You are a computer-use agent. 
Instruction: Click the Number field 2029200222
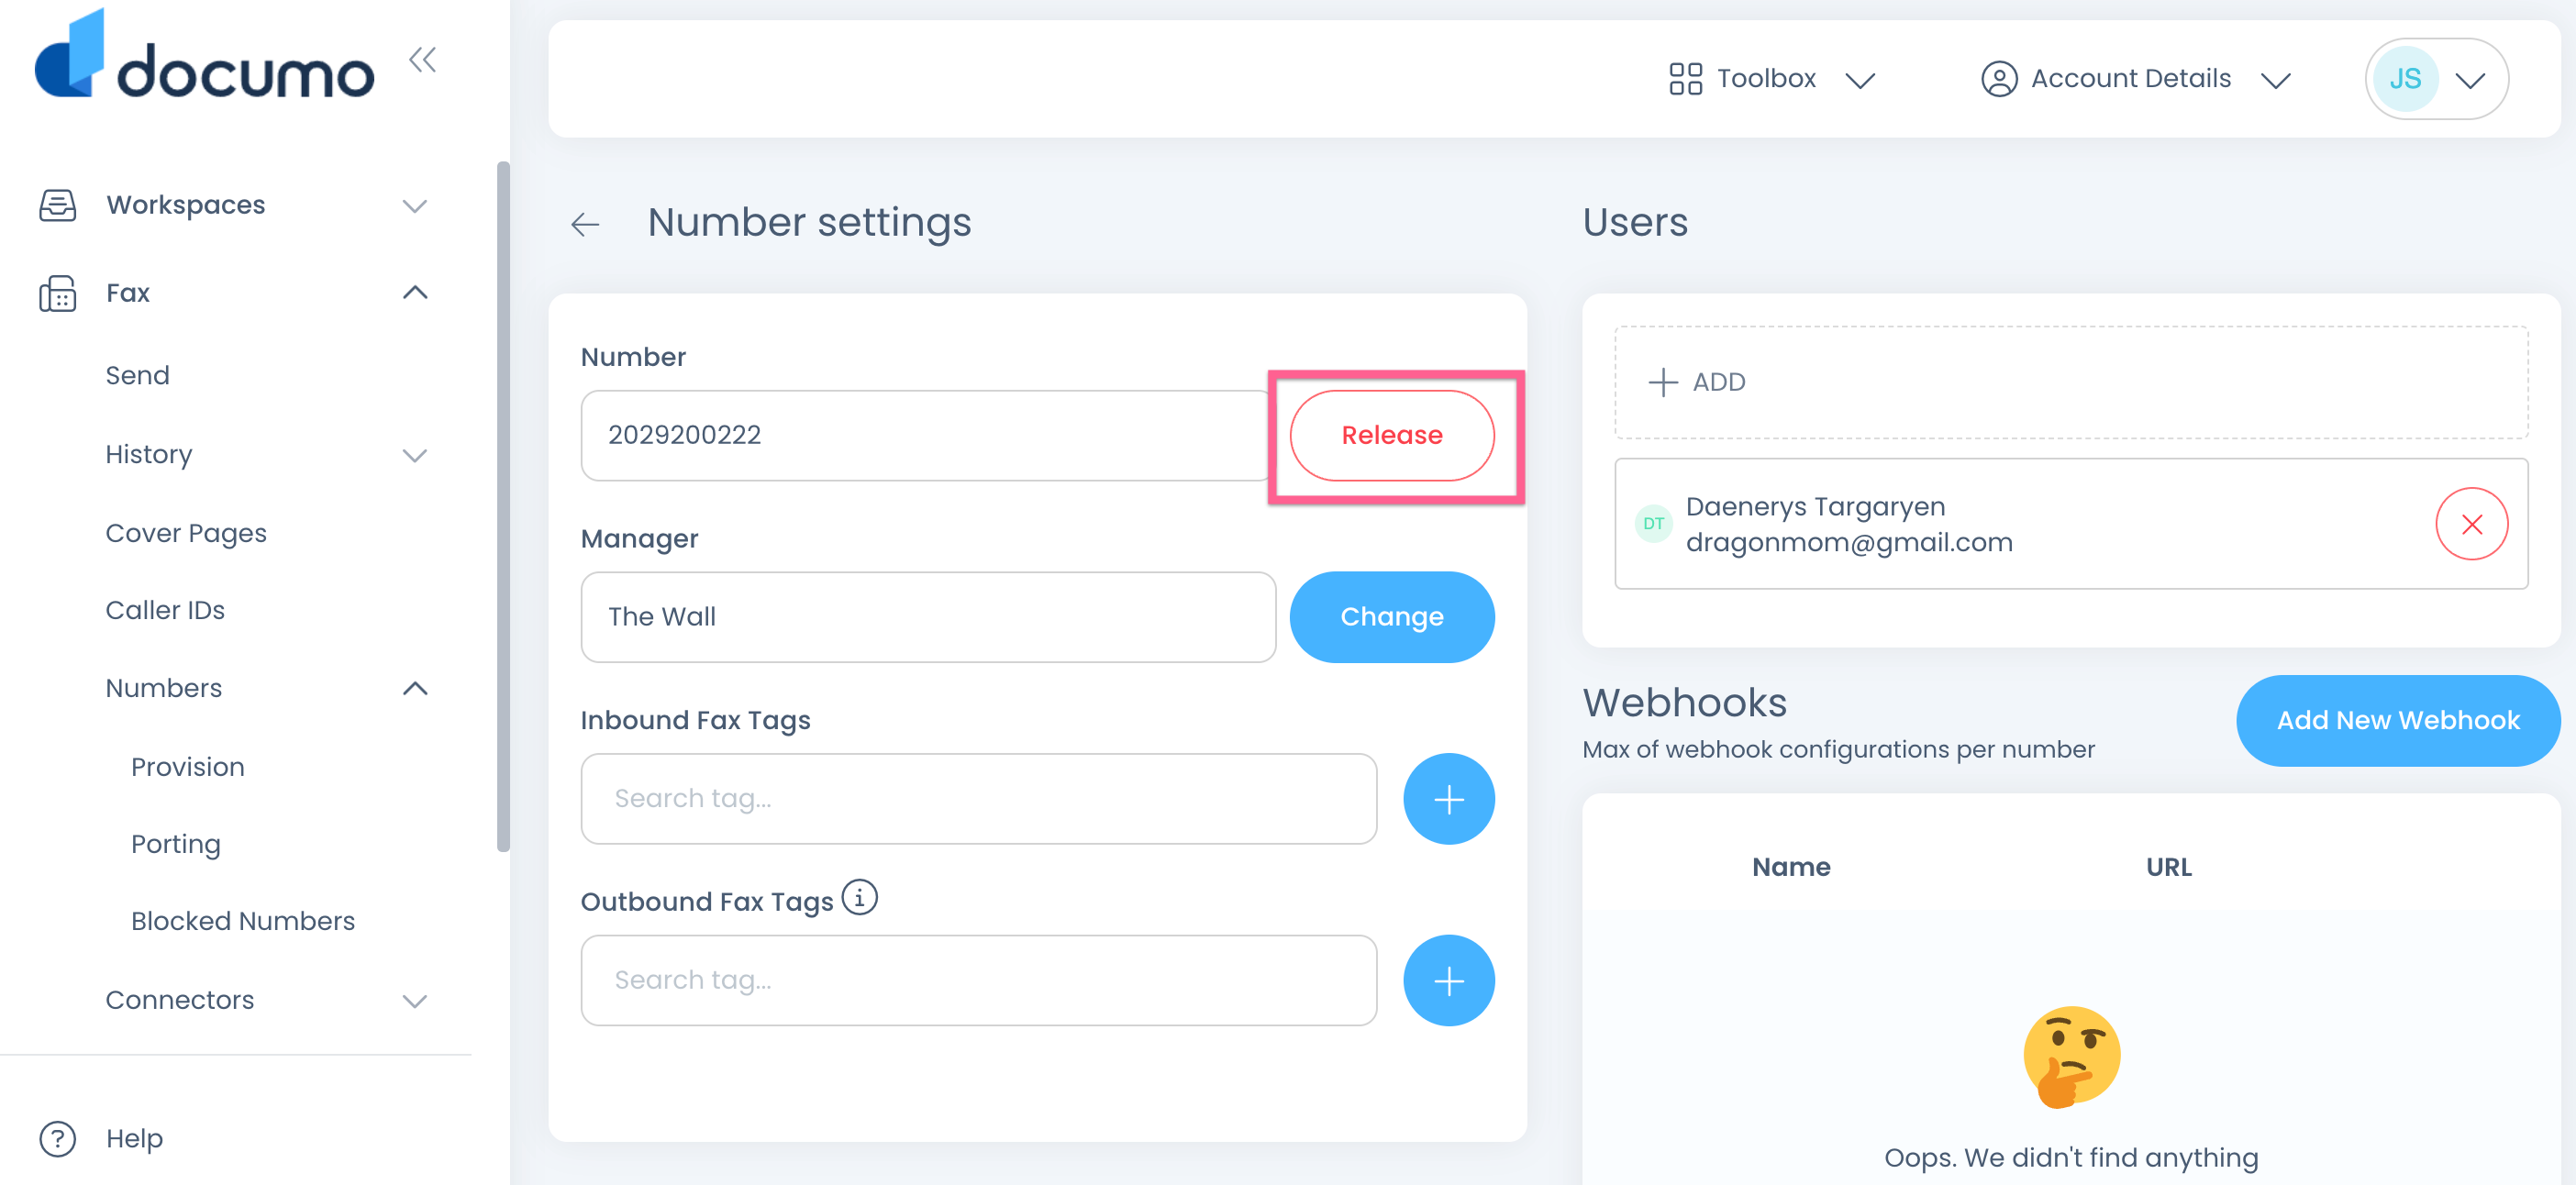click(927, 436)
